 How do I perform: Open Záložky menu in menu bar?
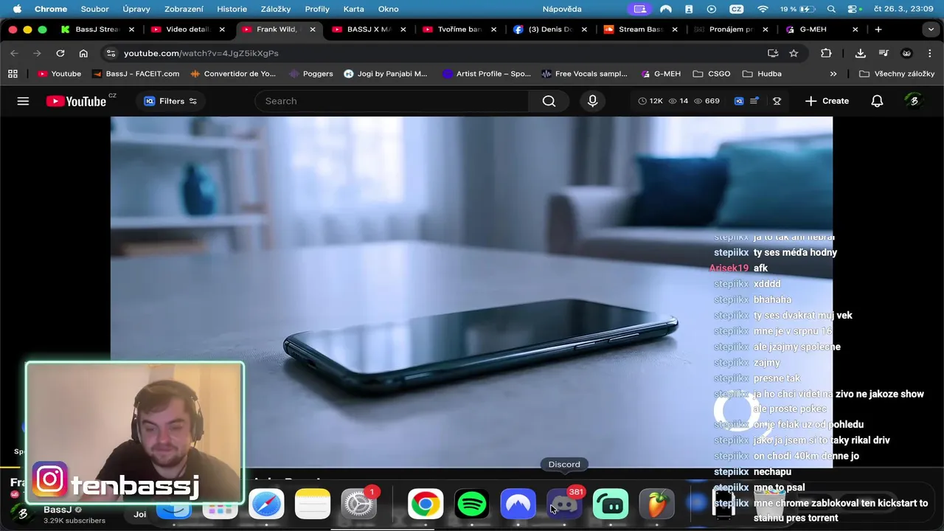[x=277, y=9]
